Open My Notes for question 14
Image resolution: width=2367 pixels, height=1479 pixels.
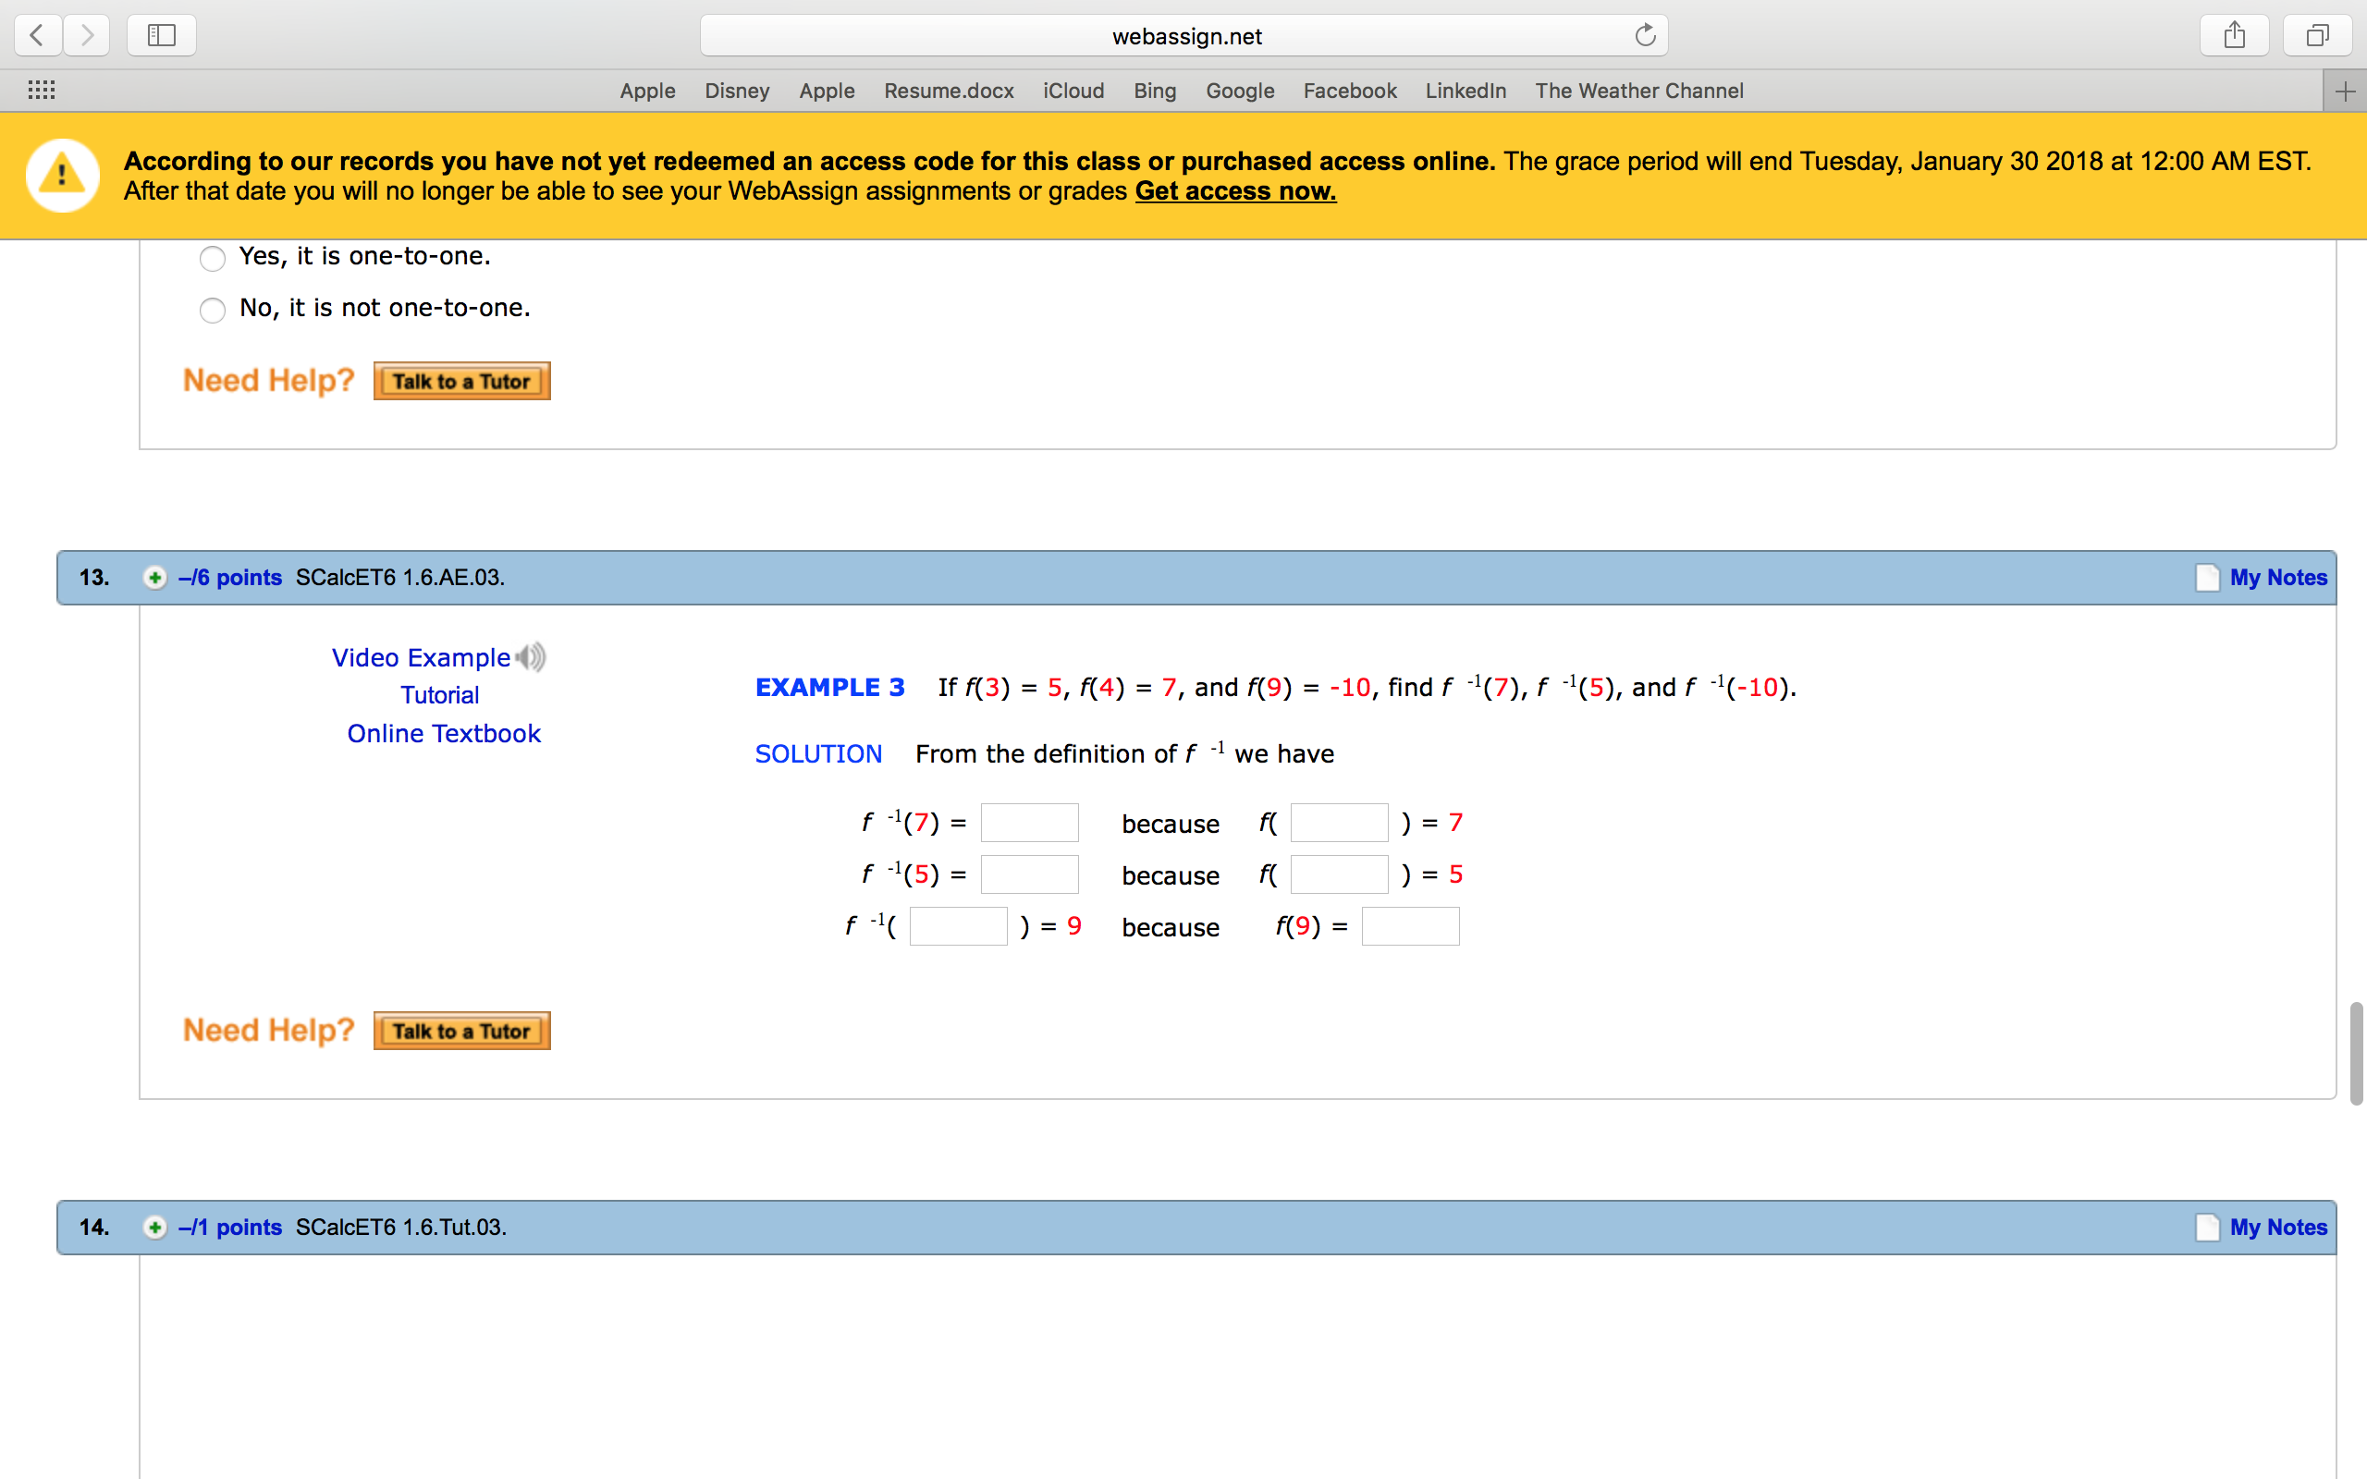point(2262,1228)
